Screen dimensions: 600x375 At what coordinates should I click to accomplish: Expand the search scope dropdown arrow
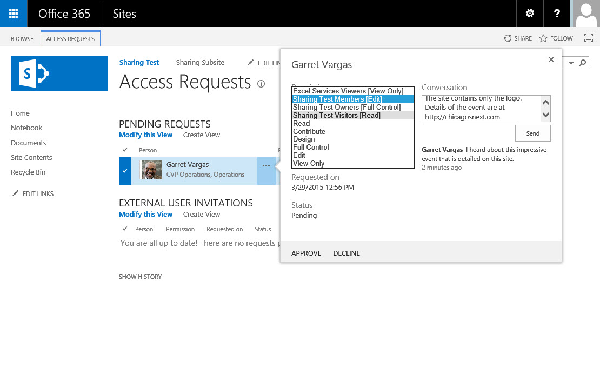571,63
